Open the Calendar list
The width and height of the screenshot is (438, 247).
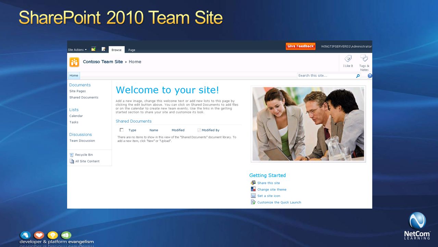coord(76,116)
